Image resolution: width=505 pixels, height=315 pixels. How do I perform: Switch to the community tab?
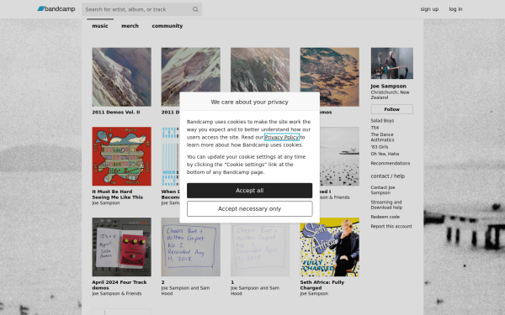pos(167,26)
